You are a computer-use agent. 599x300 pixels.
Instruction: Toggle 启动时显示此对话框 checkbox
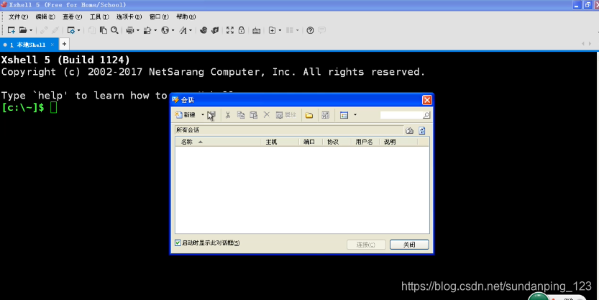point(178,243)
